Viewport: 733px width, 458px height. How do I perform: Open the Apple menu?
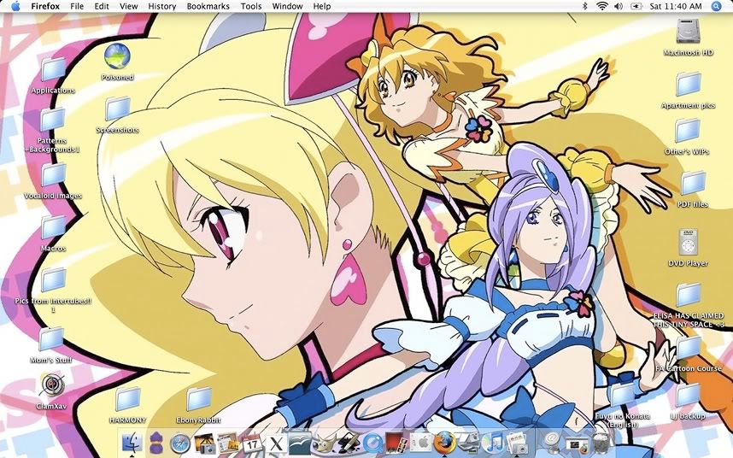[15, 6]
